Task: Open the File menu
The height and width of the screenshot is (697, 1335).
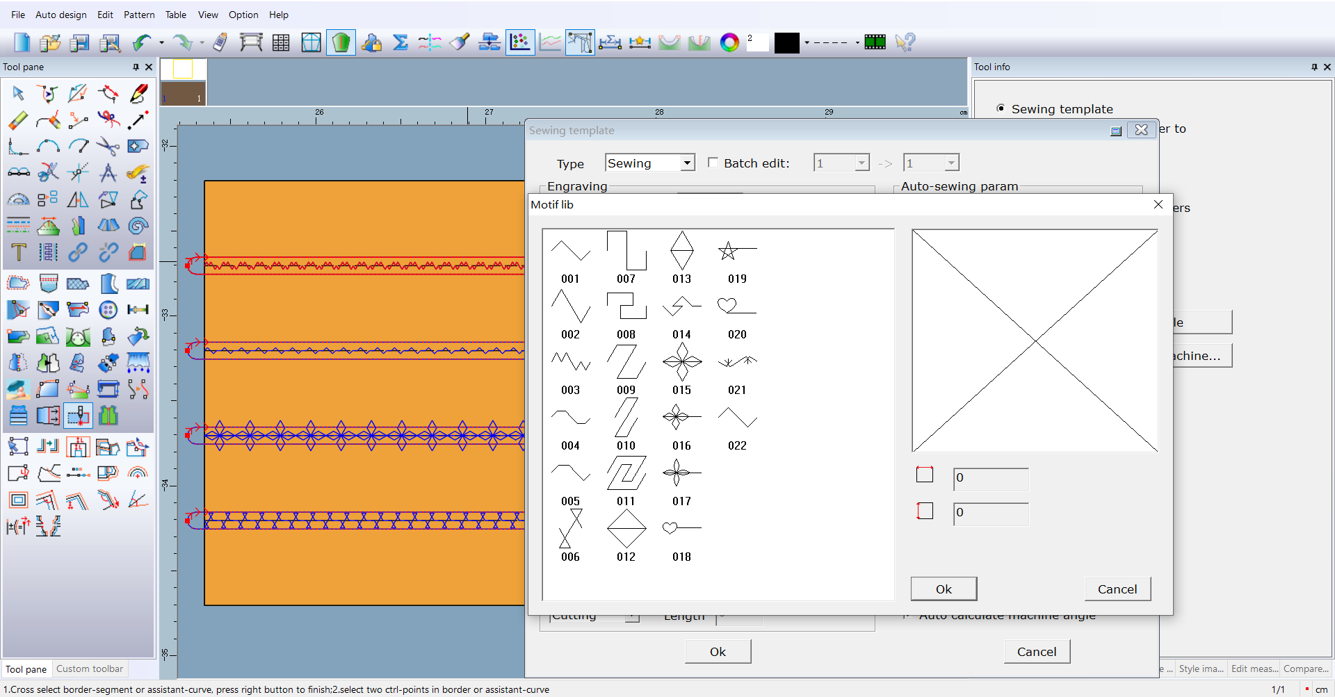Action: [18, 15]
